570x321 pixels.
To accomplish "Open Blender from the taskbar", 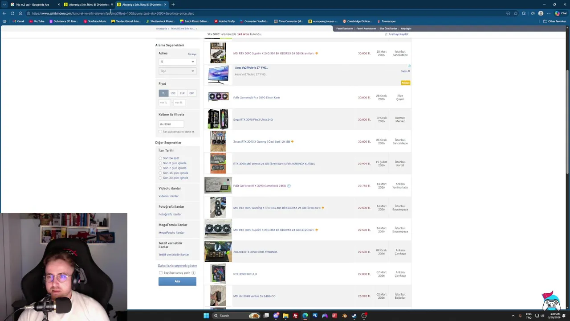I will pos(344,316).
